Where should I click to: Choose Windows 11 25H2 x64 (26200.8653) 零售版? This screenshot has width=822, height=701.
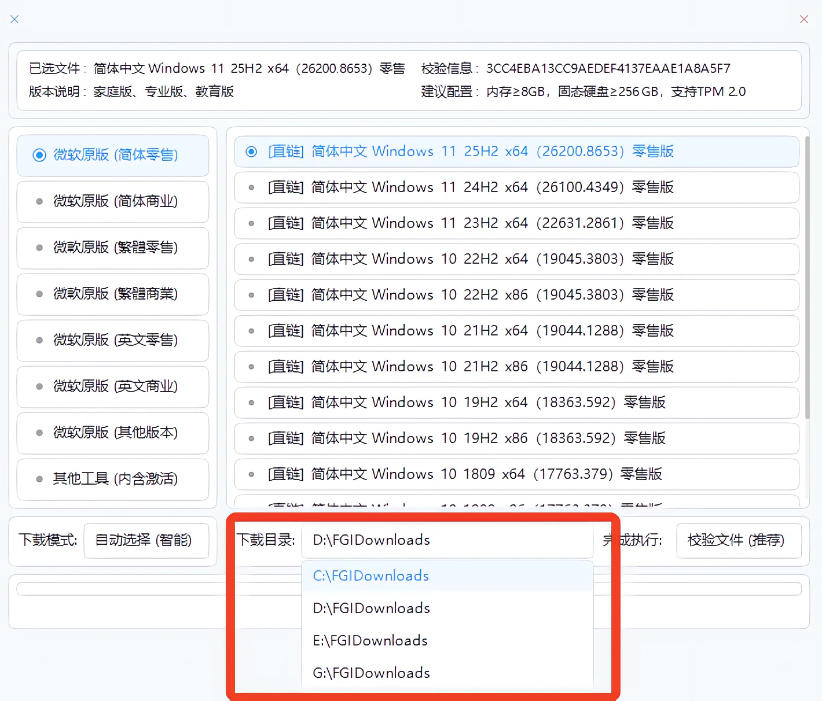(x=516, y=152)
